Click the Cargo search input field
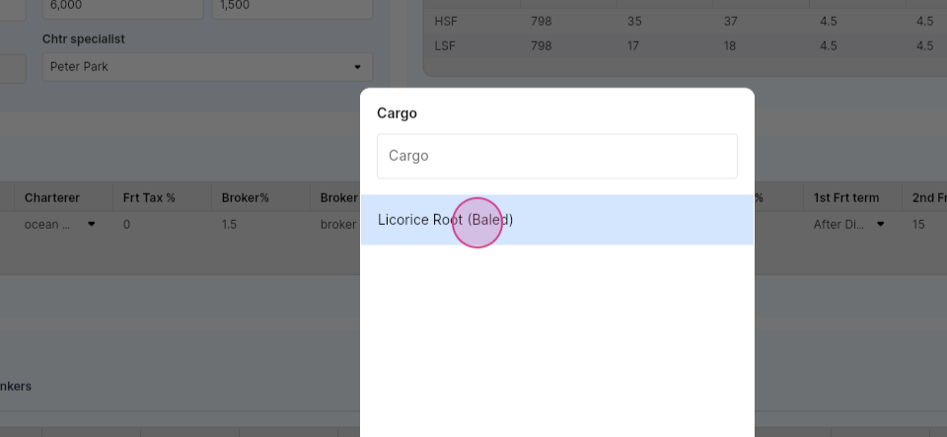947x437 pixels. [556, 156]
